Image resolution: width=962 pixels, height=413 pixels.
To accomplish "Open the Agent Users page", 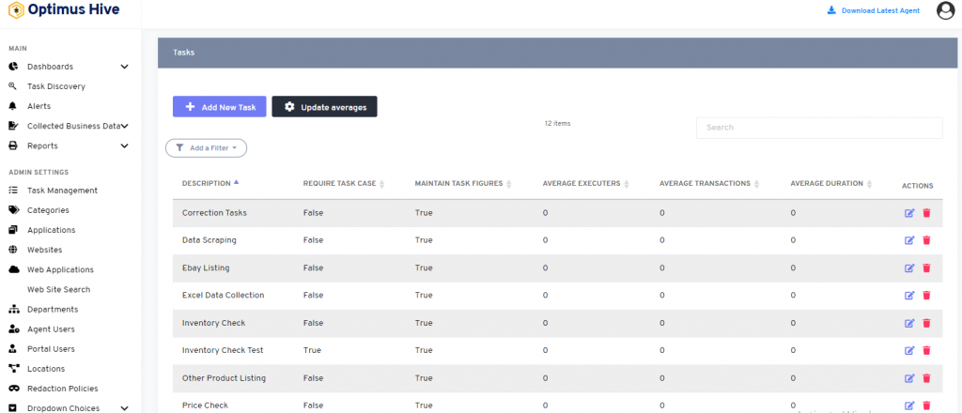I will click(x=51, y=329).
